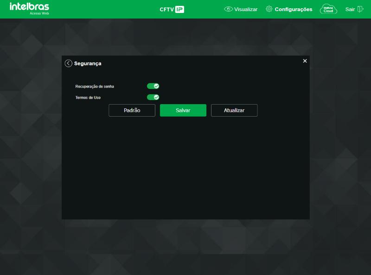The height and width of the screenshot is (275, 371).
Task: Click the Visualizar eye icon
Action: [228, 9]
